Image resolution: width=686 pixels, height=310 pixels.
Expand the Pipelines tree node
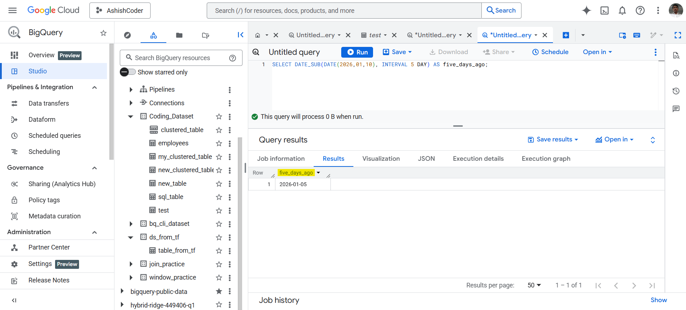click(x=131, y=89)
